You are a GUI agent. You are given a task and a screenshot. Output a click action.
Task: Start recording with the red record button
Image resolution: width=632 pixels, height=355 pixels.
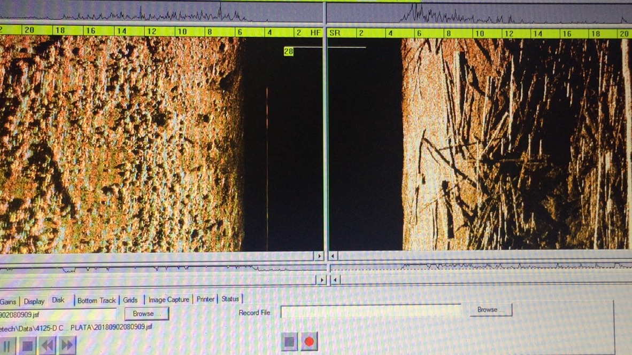tap(309, 341)
